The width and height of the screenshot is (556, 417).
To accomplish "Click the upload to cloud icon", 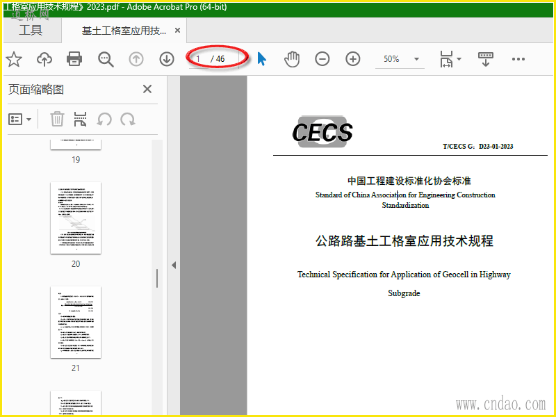I will tap(44, 59).
